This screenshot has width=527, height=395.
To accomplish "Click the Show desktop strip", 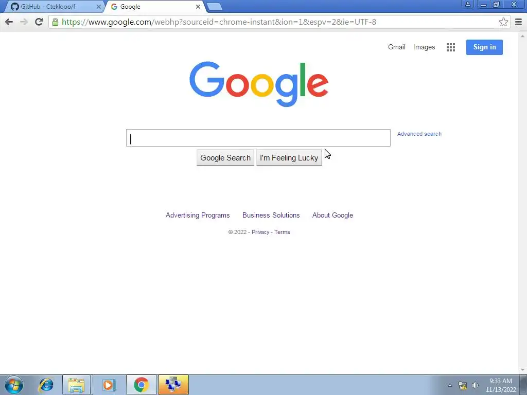I will point(523,385).
